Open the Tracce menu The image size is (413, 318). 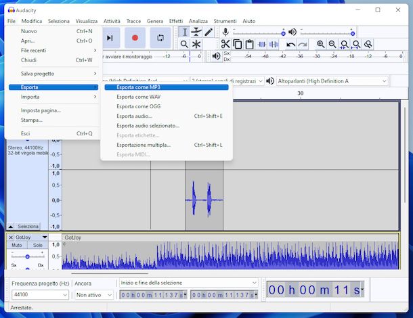(133, 21)
